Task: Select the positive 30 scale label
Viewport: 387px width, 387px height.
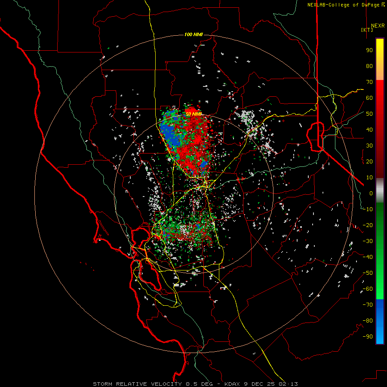Action: click(x=369, y=146)
